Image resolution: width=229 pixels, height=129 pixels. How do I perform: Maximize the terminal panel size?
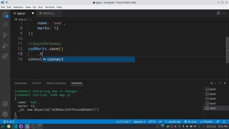[x=220, y=83]
